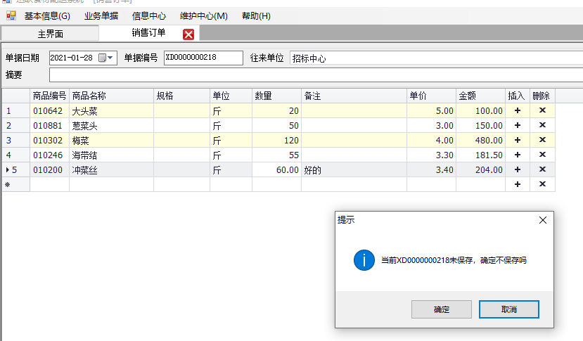Insert a row at 海带结 row
Image resolution: width=583 pixels, height=341 pixels.
coord(518,155)
